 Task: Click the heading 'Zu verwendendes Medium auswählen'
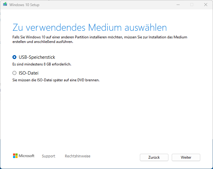[x=90, y=27]
